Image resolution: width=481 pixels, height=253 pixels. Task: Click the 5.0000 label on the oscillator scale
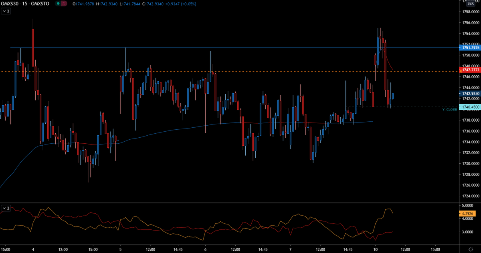[467, 205]
